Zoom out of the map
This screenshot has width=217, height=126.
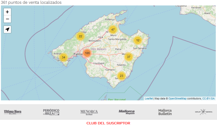(x=8, y=19)
